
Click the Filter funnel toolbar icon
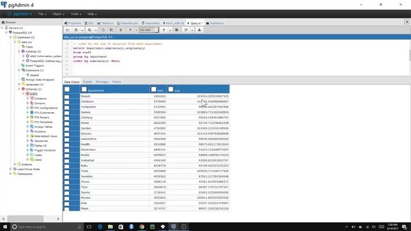[x=130, y=30]
